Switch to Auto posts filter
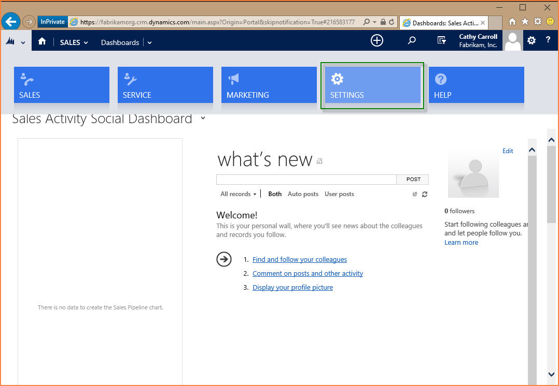Image resolution: width=559 pixels, height=386 pixels. 303,194
